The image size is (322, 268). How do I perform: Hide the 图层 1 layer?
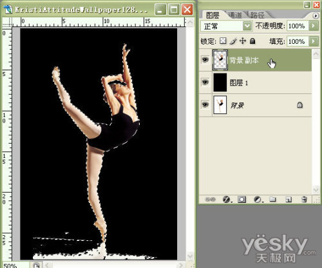pos(205,82)
